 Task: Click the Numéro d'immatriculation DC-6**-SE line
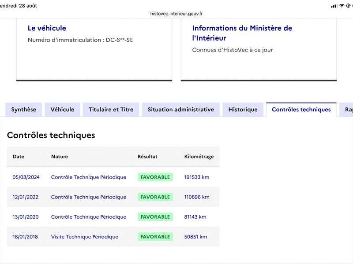pyautogui.click(x=80, y=40)
